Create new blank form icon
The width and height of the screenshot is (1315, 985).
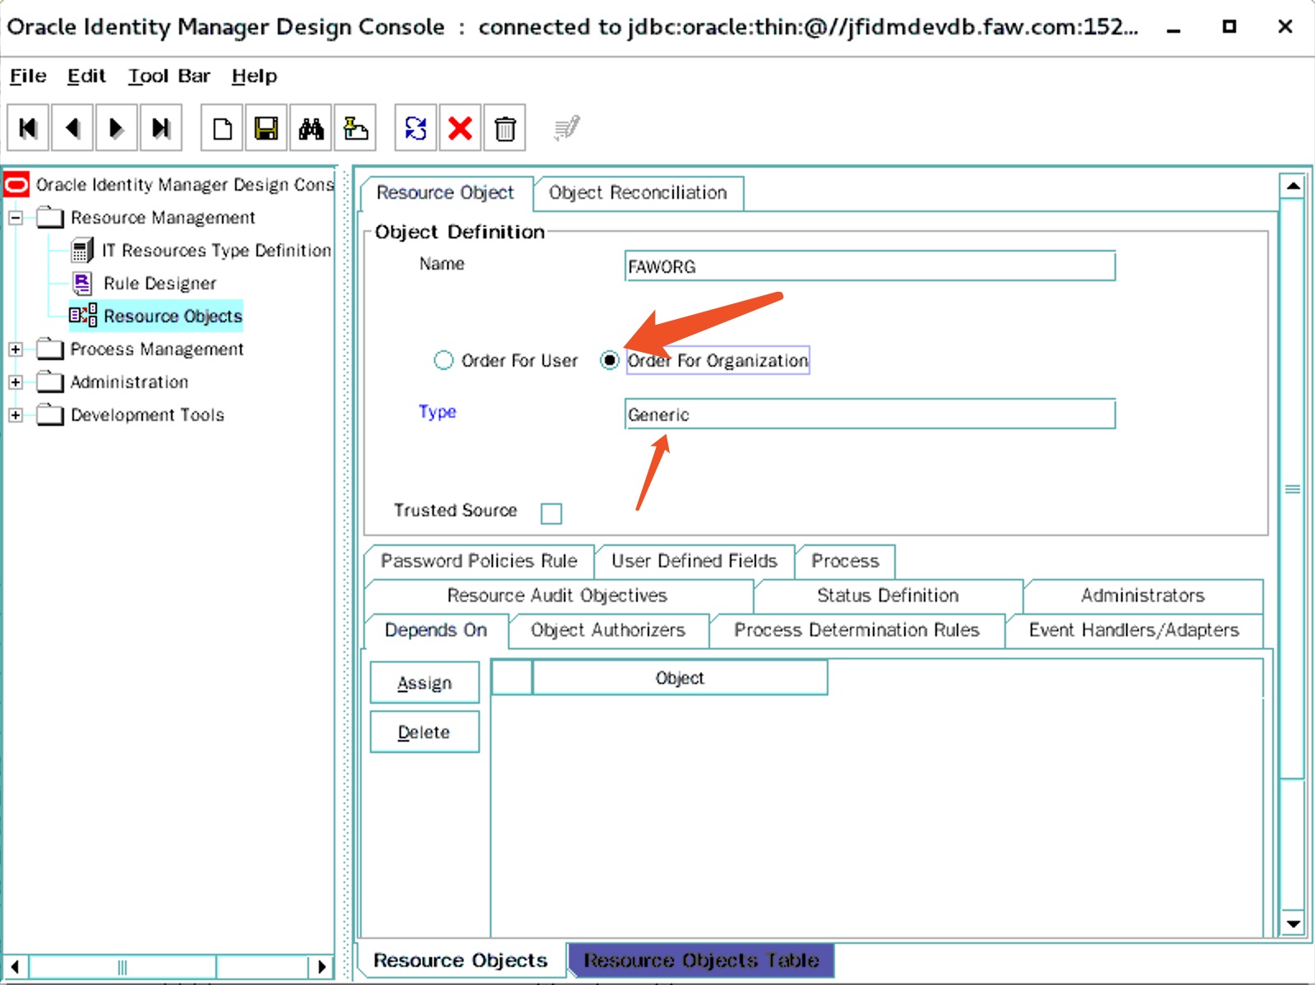click(x=222, y=128)
